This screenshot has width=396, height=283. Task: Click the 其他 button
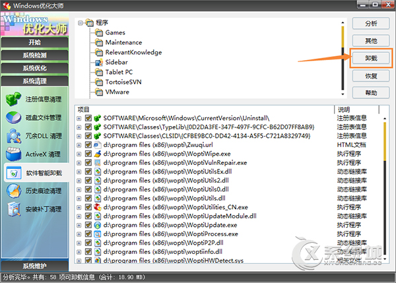click(371, 41)
